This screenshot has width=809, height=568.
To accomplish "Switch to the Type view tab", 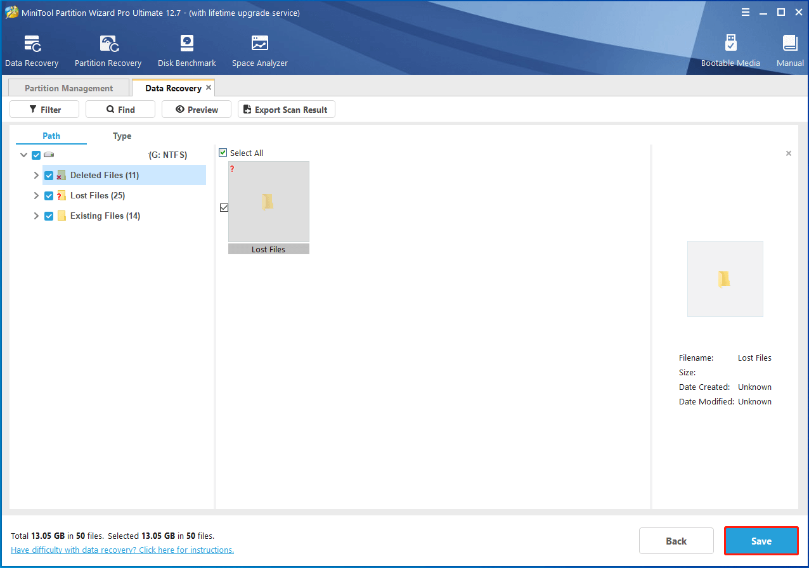I will coord(122,136).
